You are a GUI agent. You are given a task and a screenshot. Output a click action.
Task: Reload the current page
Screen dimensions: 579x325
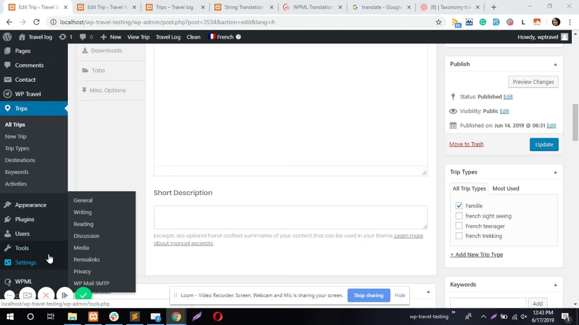pyautogui.click(x=36, y=22)
